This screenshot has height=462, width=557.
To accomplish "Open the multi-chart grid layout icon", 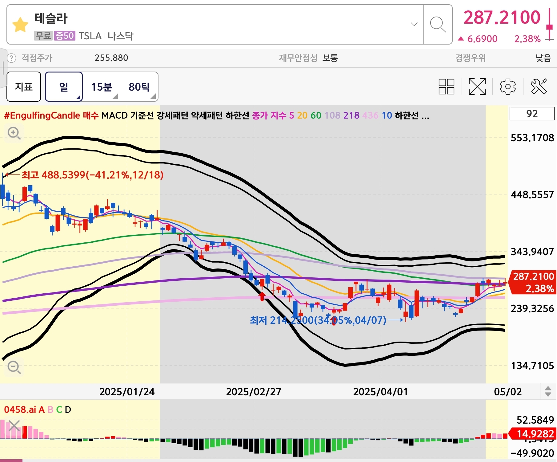I will (446, 87).
